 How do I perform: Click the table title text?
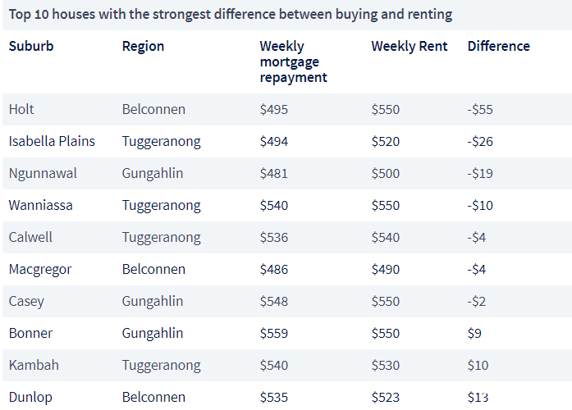(231, 14)
